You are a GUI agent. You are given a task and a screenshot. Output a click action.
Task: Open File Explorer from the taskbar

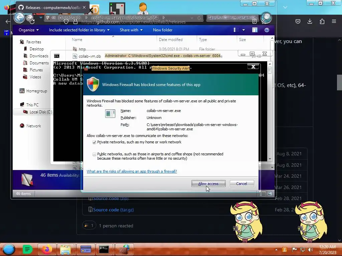click(65, 249)
